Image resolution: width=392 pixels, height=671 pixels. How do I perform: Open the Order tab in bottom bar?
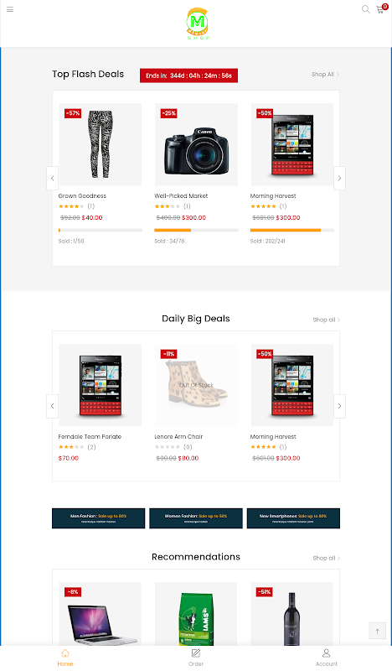click(196, 658)
